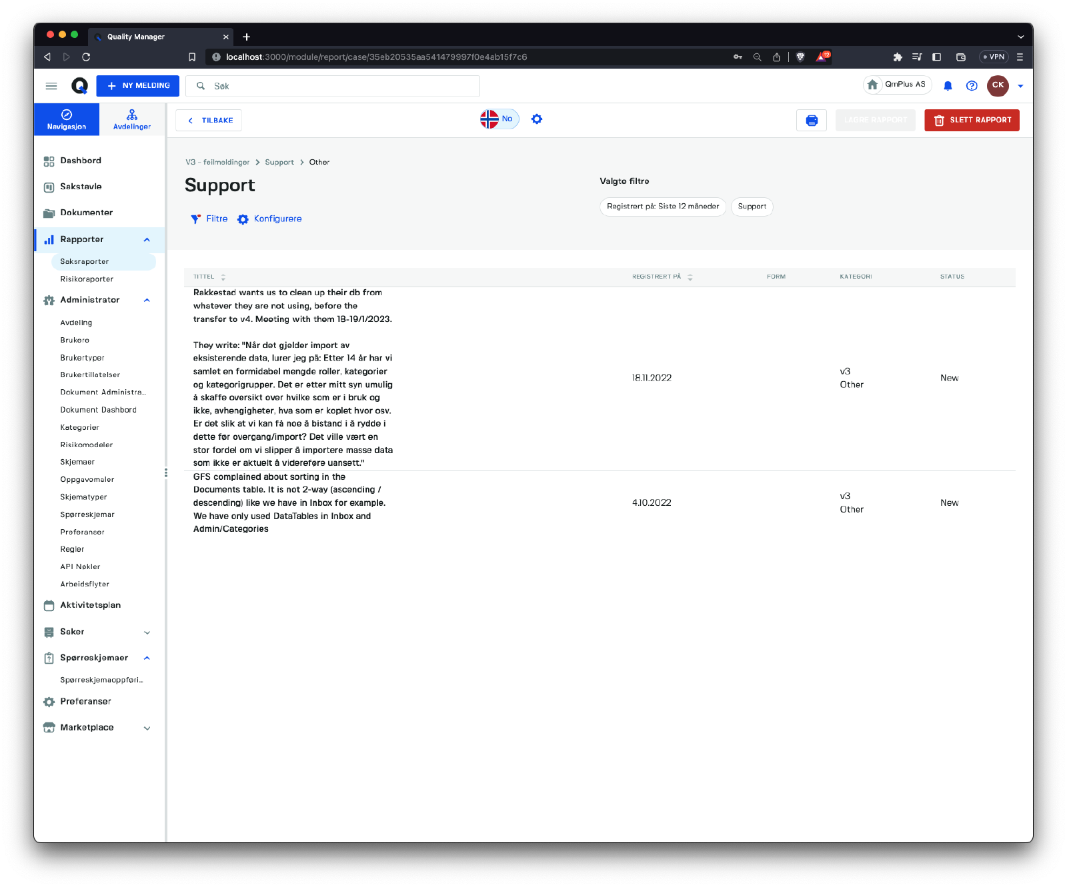Click the printer icon button
Viewport: 1067px width, 887px height.
(811, 121)
